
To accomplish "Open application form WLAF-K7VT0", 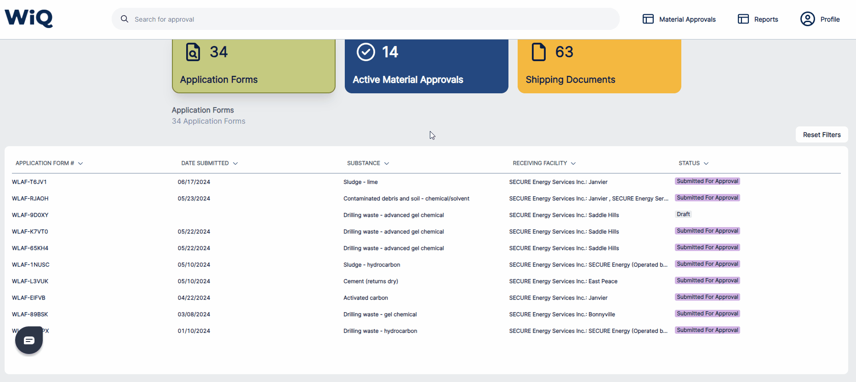I will [30, 232].
